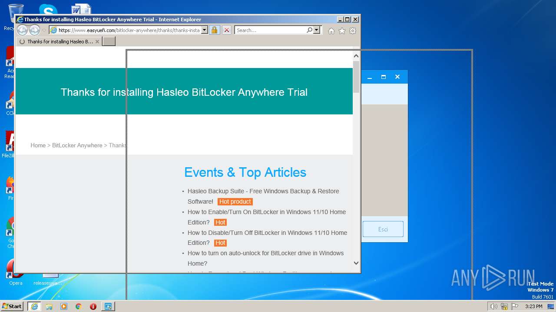Click the Events & Top Articles heading
The height and width of the screenshot is (312, 556).
coord(245,172)
